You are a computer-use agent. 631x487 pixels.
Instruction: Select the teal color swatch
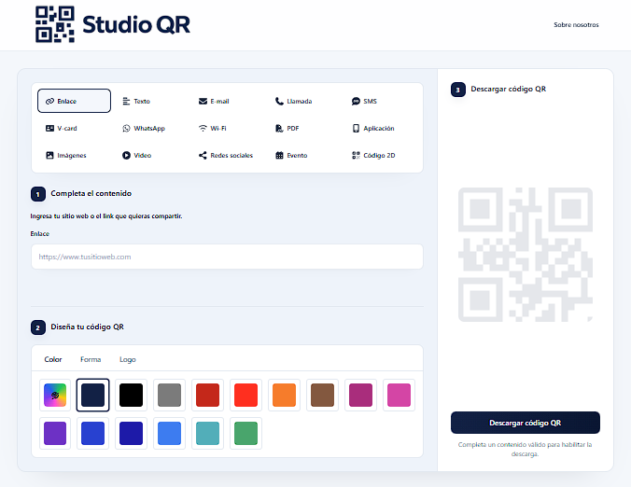(x=207, y=433)
